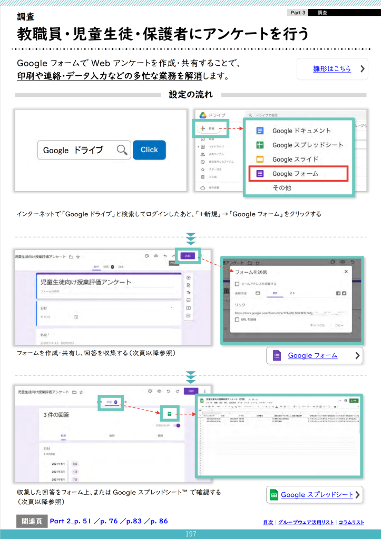Toggle the 回答を受付中 switch
Viewport: 381px width, 539px height.
point(178,426)
